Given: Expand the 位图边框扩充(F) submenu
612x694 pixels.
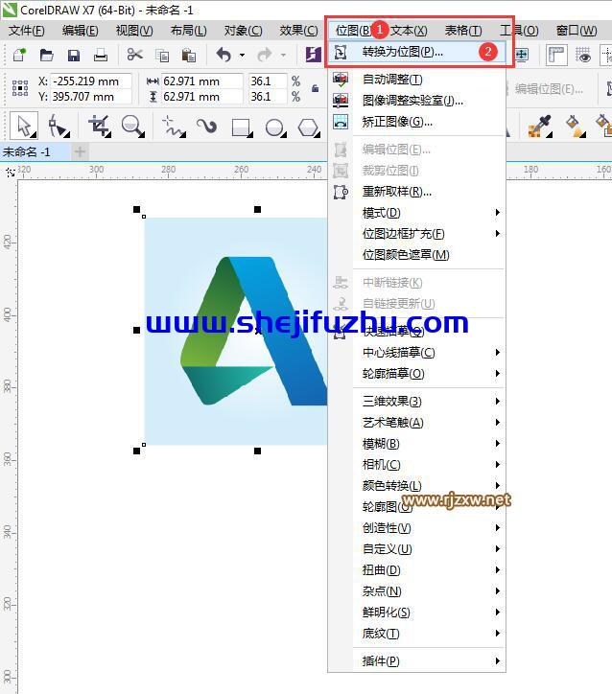Looking at the screenshot, I should point(497,233).
